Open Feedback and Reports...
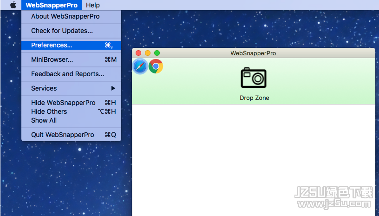The width and height of the screenshot is (379, 216). 72,74
